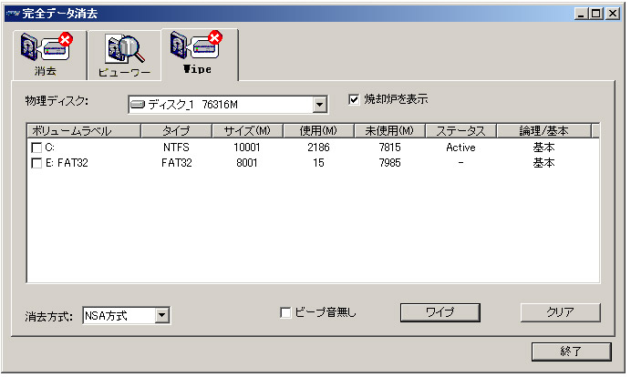
Task: Sort by タイプ column header
Action: (176, 131)
